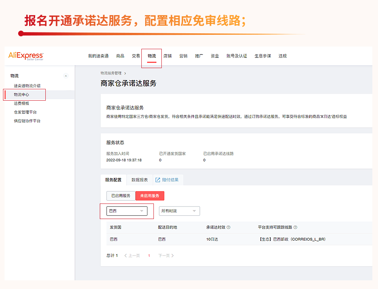Image resolution: width=378 pixels, height=289 pixels.
Task: Open 仓发管理平台 in the sidebar
Action: (x=25, y=112)
